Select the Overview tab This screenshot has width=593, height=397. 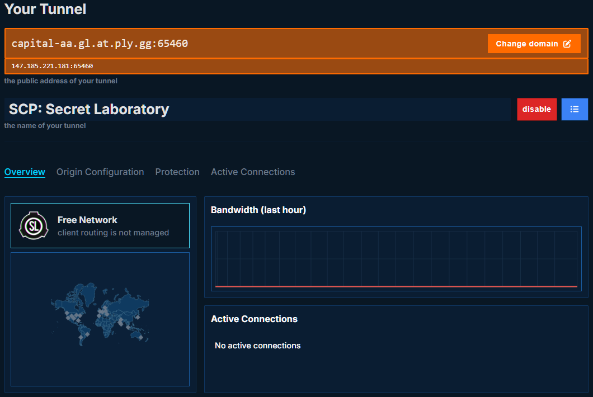coord(25,172)
